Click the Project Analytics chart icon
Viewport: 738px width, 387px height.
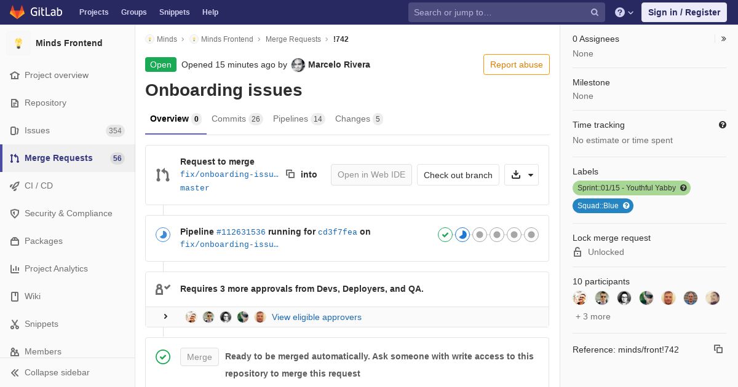(15, 268)
